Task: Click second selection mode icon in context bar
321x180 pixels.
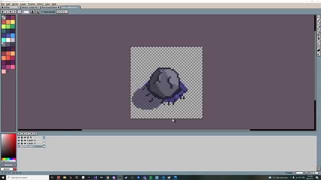Action: pos(7,12)
